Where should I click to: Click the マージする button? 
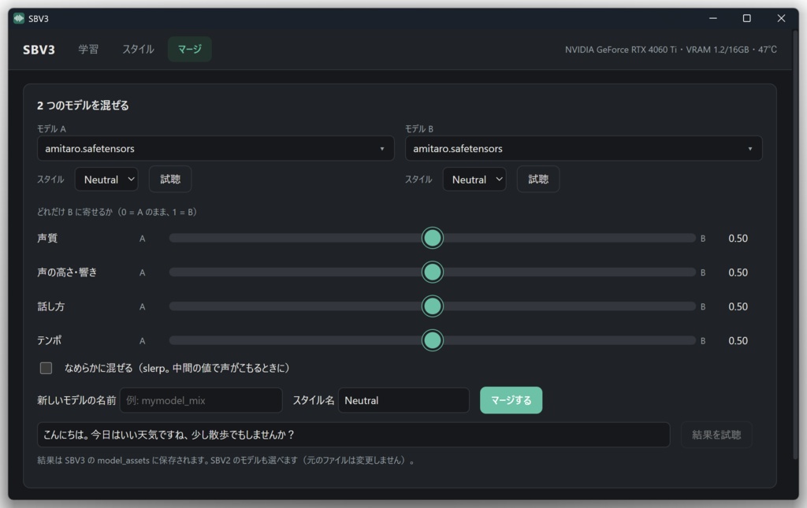click(x=511, y=400)
